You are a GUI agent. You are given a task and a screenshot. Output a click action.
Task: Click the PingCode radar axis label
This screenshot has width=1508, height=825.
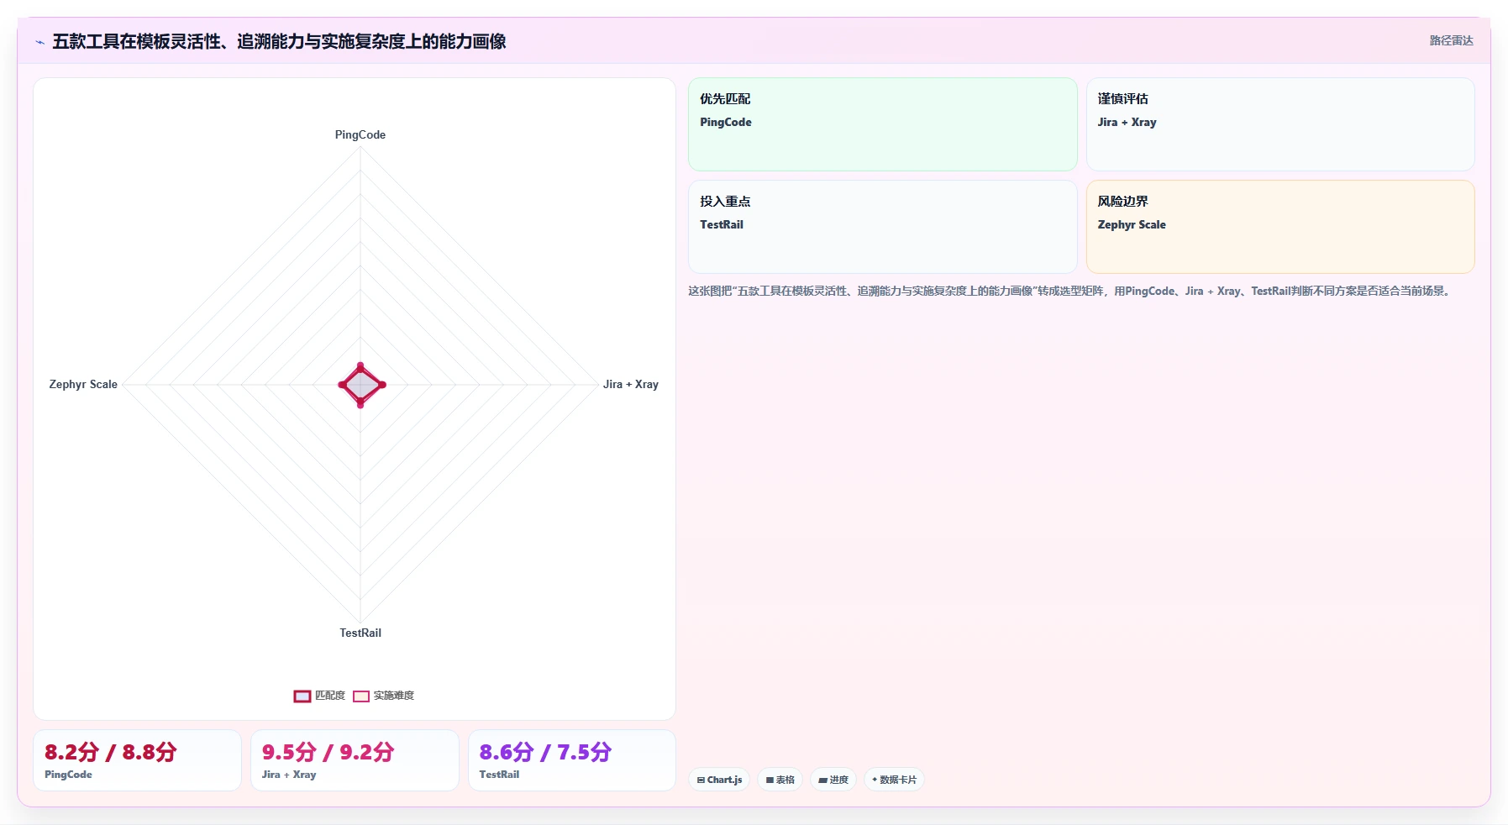pos(360,134)
